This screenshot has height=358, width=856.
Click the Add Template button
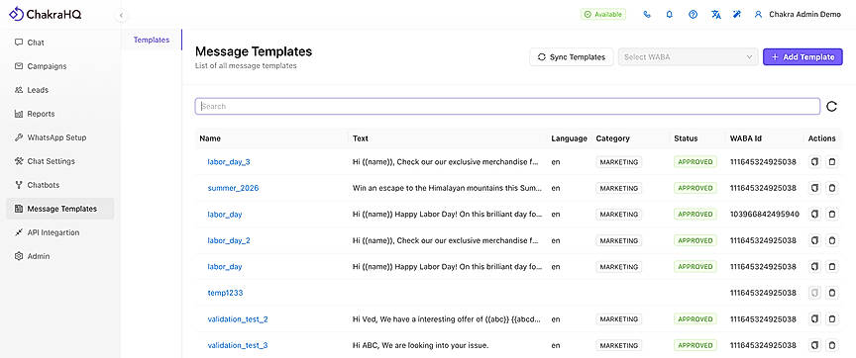[803, 56]
